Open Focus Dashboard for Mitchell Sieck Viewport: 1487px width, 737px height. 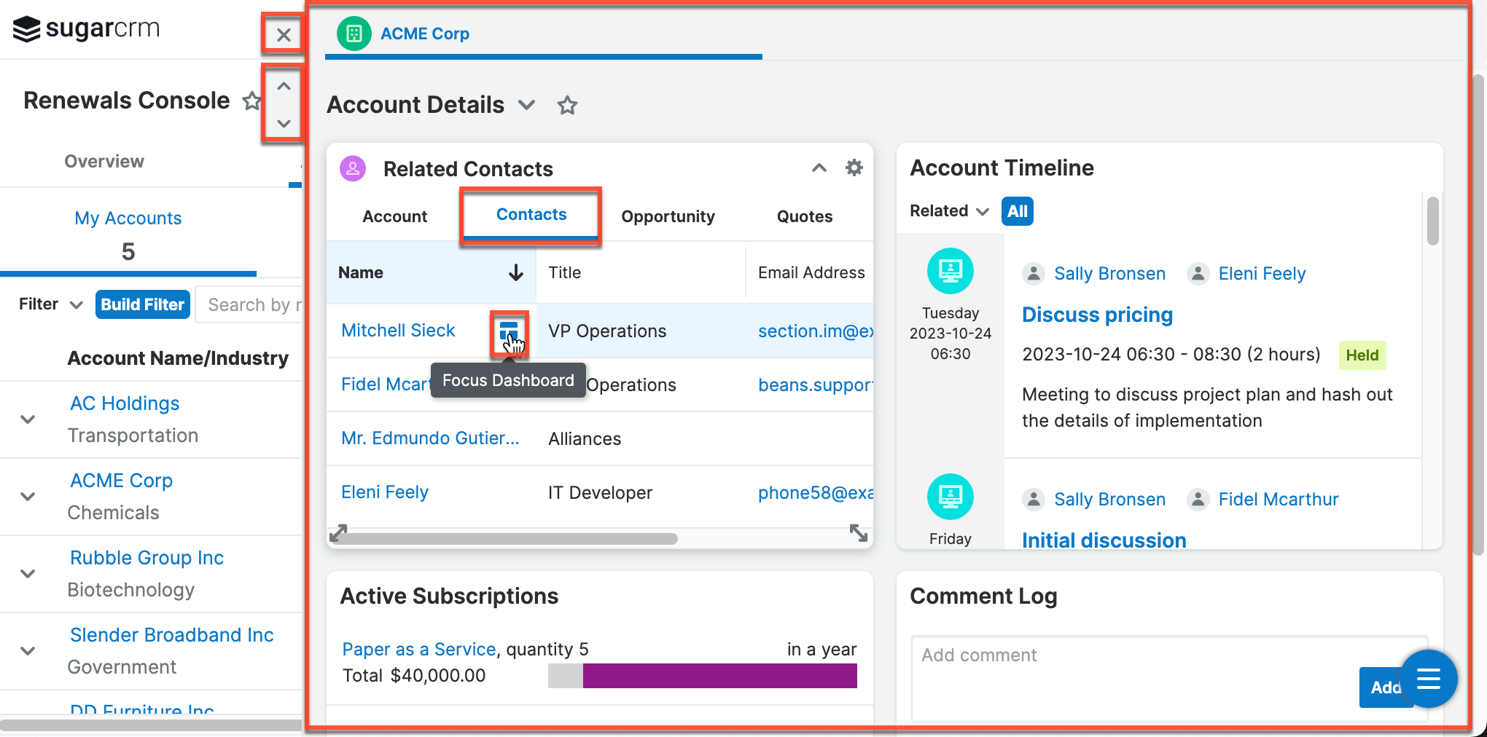(x=509, y=331)
